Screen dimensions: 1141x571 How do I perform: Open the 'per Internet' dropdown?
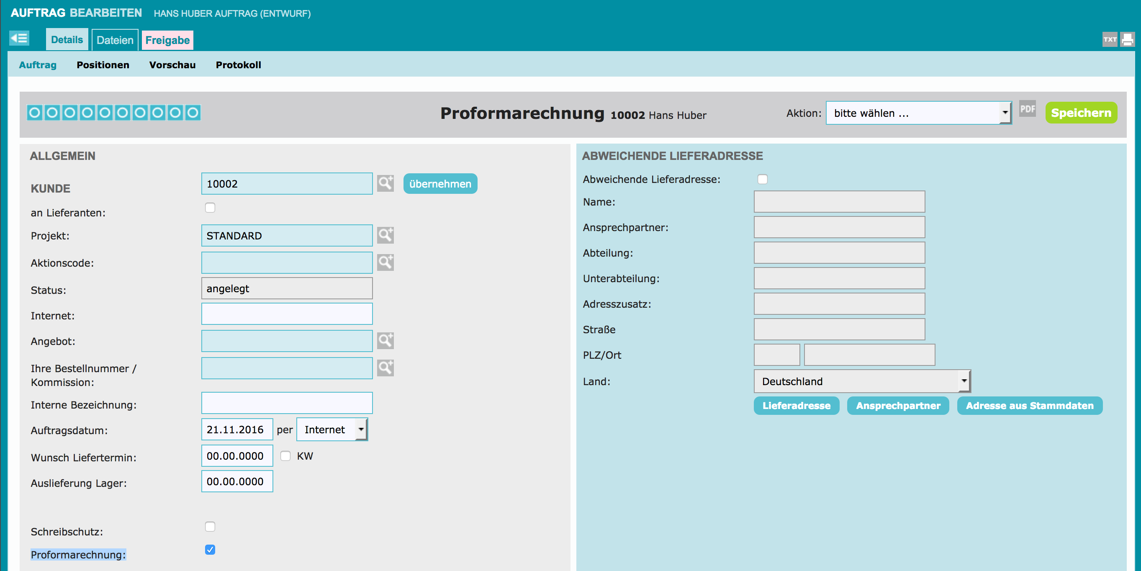tap(332, 430)
